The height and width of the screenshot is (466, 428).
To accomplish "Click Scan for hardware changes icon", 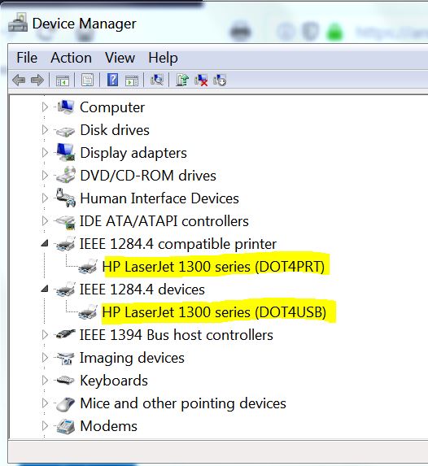I will pos(157,80).
